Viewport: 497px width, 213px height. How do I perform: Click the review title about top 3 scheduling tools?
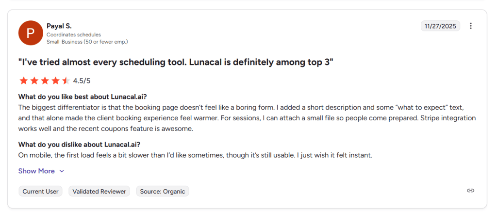click(x=176, y=63)
